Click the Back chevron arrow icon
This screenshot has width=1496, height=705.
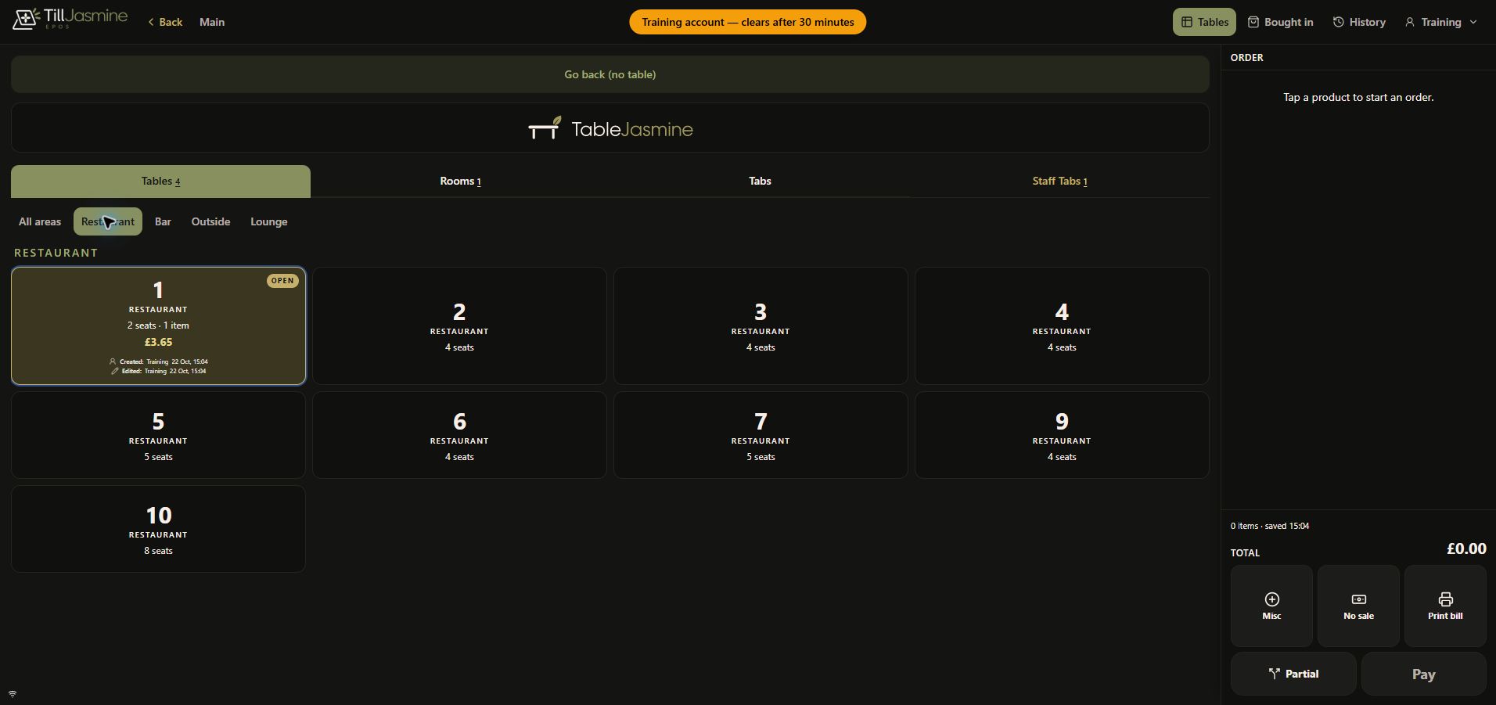[151, 22]
